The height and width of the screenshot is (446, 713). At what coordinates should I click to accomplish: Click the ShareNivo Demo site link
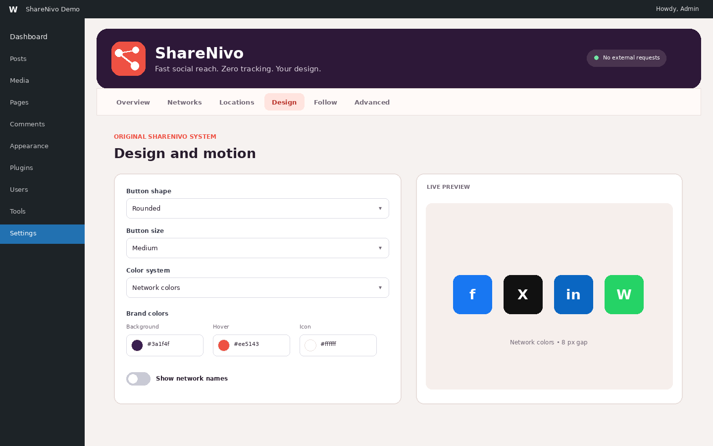point(52,9)
